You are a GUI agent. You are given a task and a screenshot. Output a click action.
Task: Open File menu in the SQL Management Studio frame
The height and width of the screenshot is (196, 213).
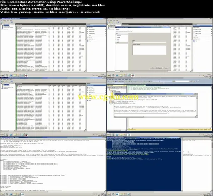tap(108, 79)
